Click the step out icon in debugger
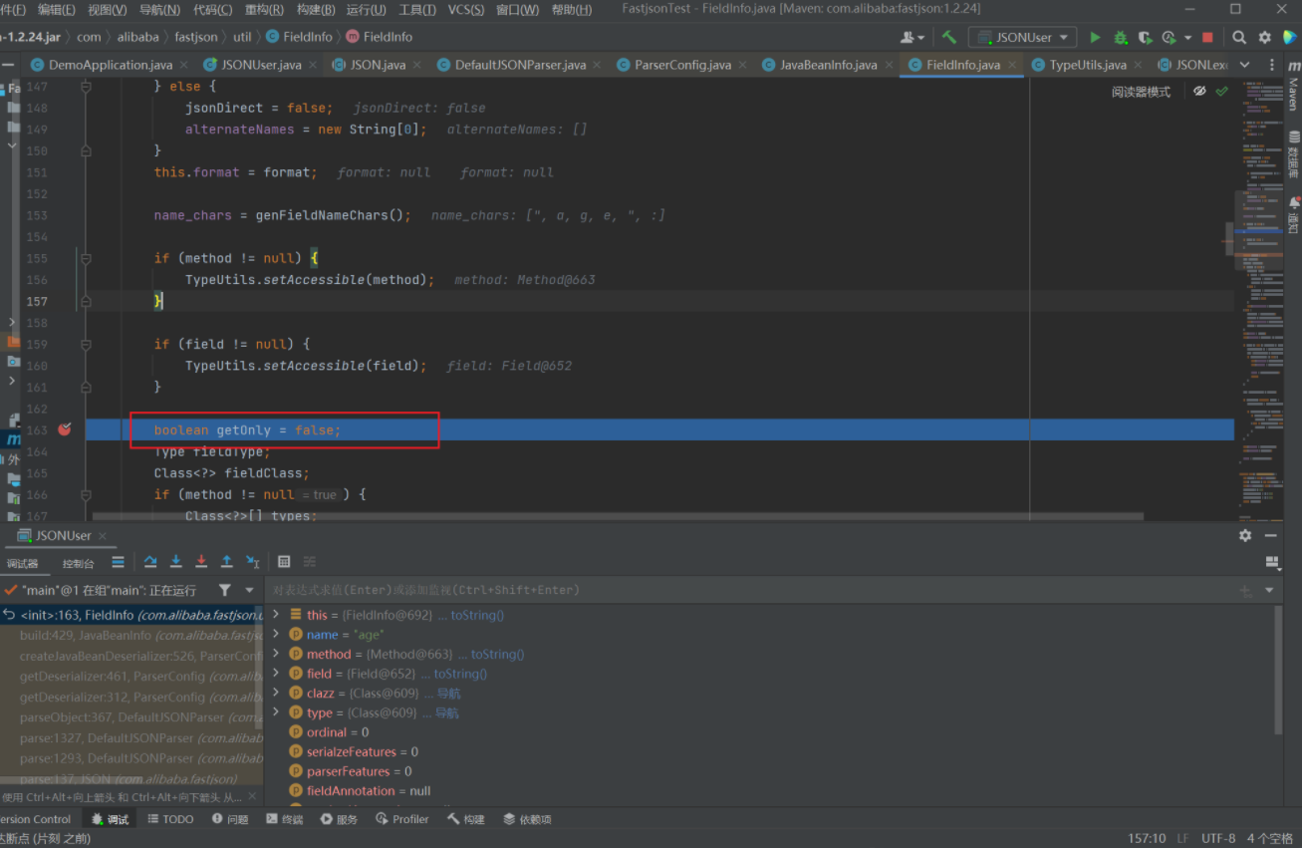 [x=227, y=562]
